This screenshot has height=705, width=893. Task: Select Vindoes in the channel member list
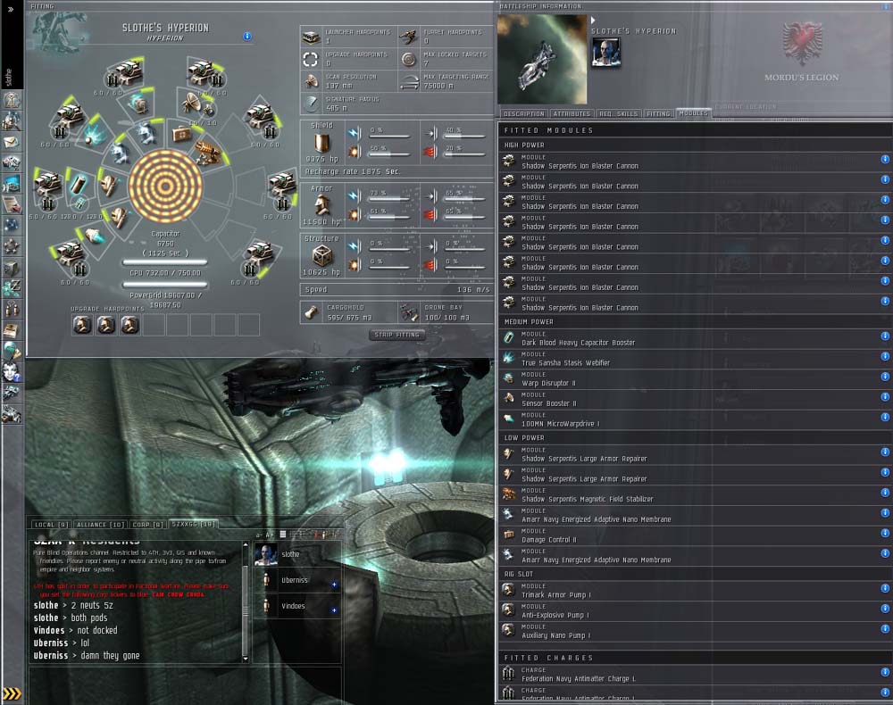(296, 606)
